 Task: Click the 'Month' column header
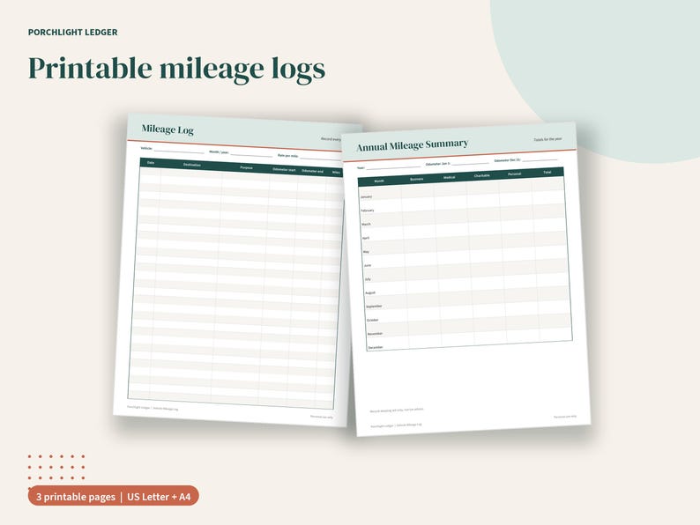click(379, 181)
